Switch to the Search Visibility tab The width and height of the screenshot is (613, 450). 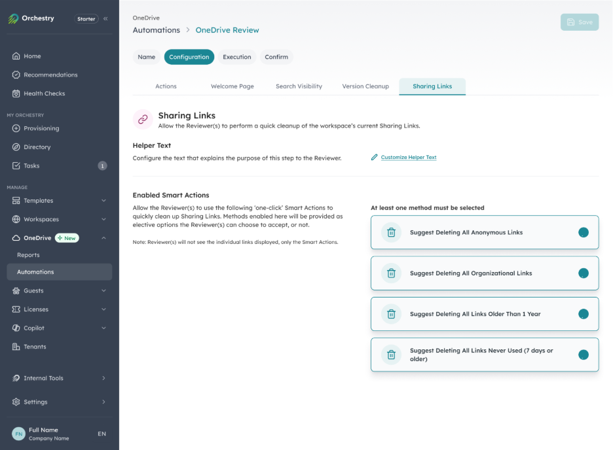[x=299, y=86]
